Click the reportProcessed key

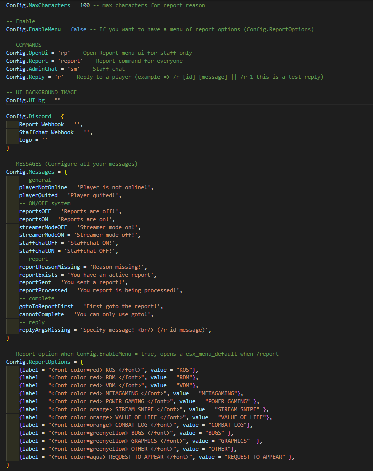43,291
